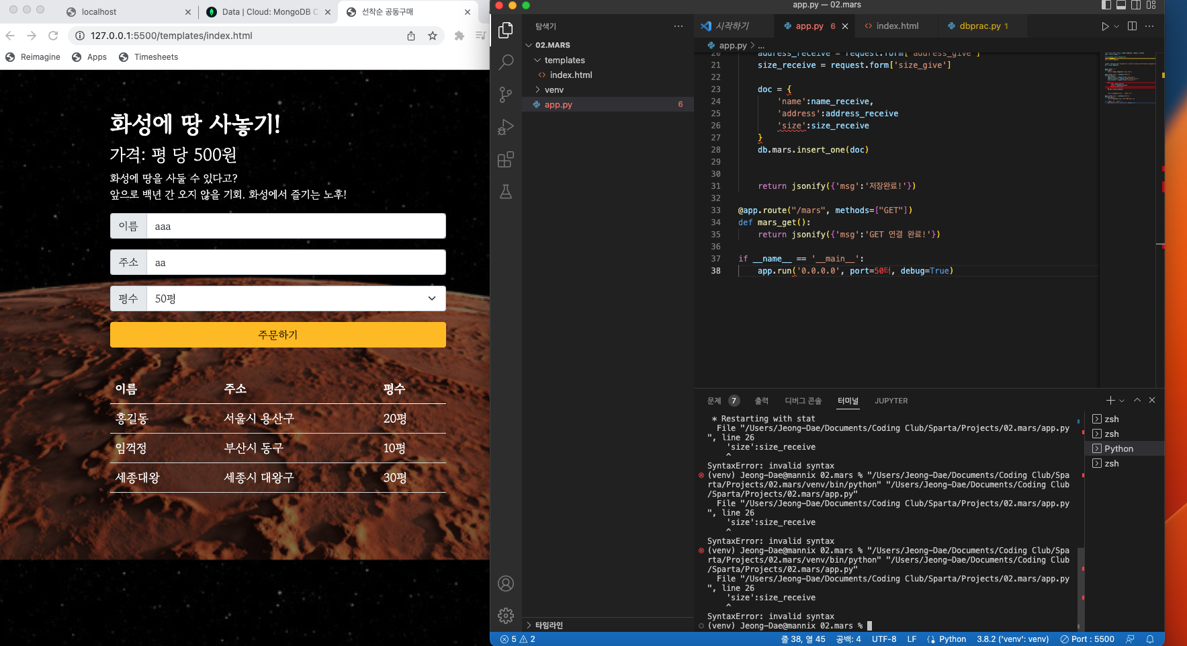Reload the browser page

(53, 36)
